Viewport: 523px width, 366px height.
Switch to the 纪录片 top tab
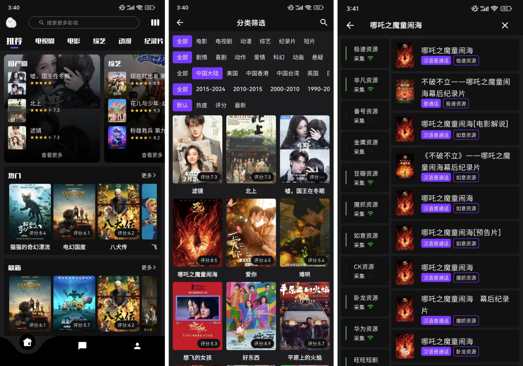tap(154, 41)
